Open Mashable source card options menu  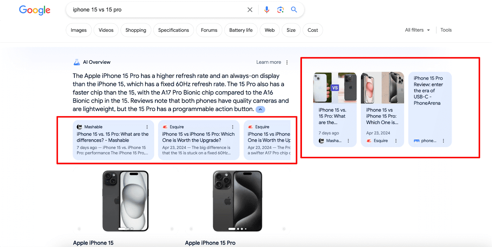click(147, 127)
